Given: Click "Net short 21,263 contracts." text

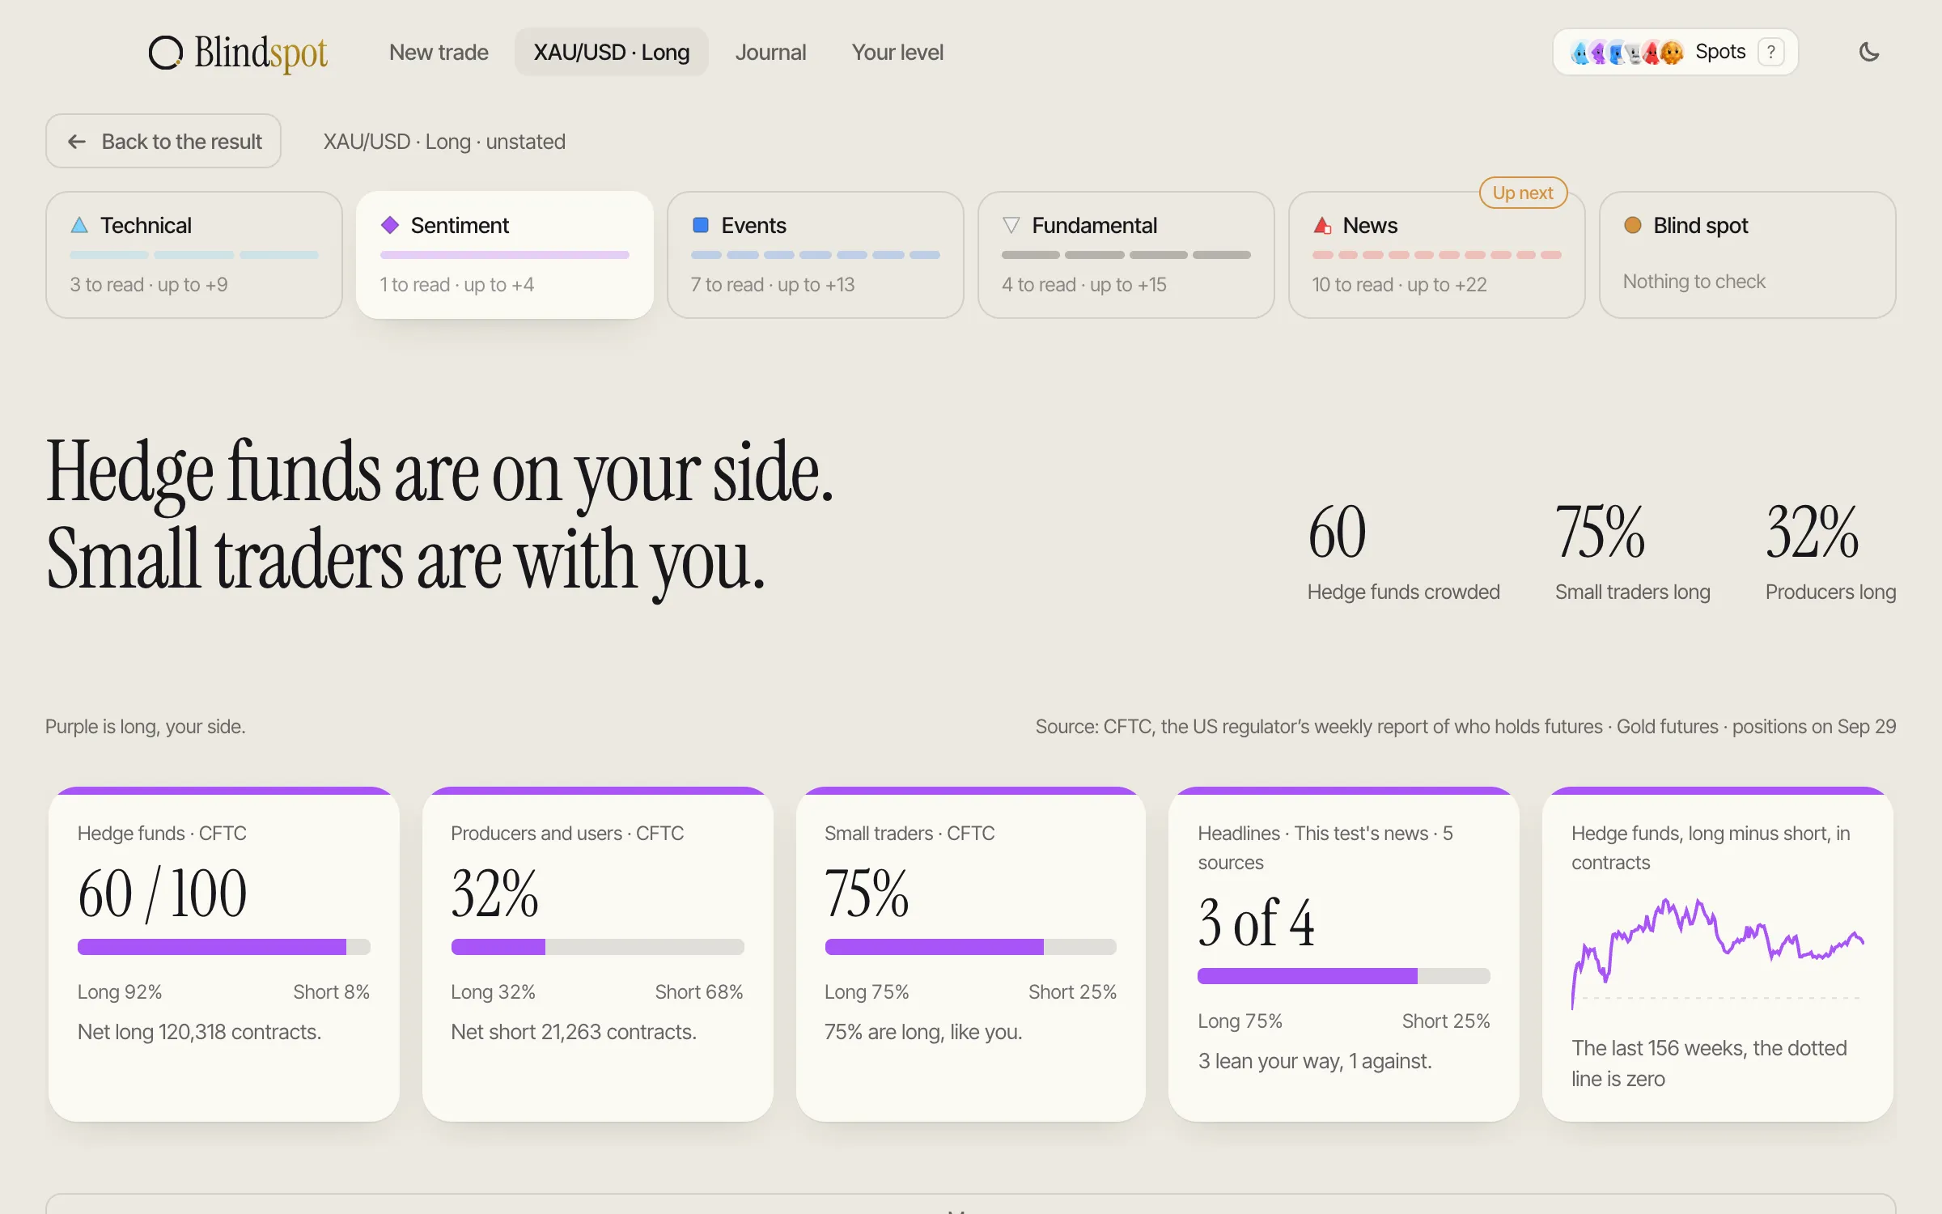Looking at the screenshot, I should coord(574,1033).
